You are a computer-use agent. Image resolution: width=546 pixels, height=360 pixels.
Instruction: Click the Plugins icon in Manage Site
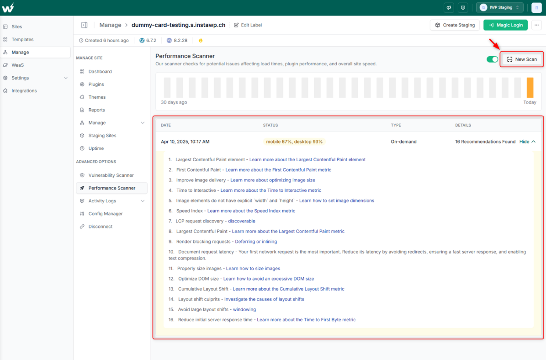[x=82, y=84]
